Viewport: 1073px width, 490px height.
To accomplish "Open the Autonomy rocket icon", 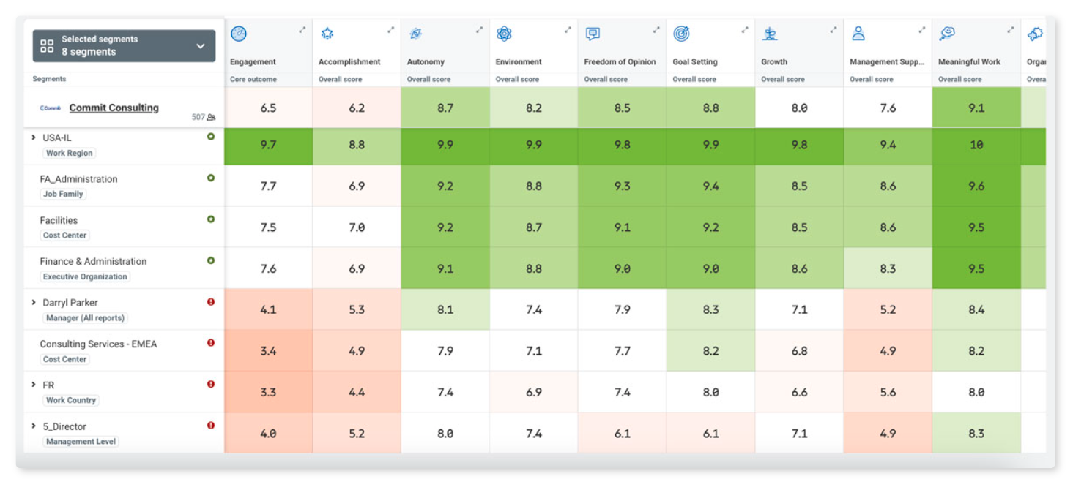I will 415,34.
